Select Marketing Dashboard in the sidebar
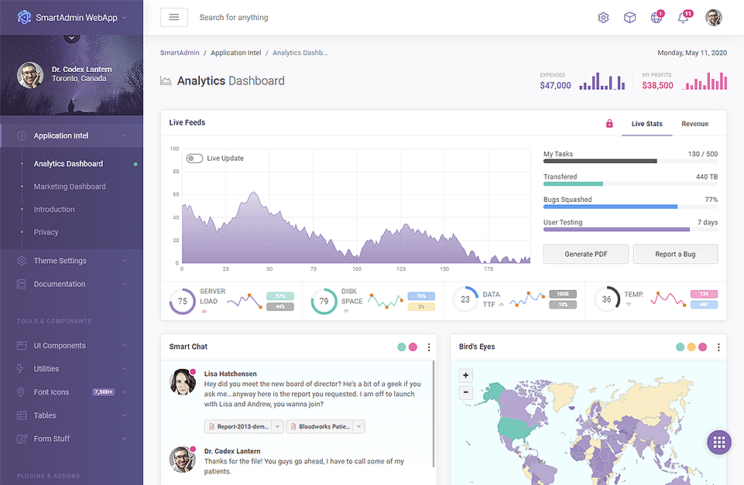This screenshot has height=485, width=744. click(x=70, y=186)
